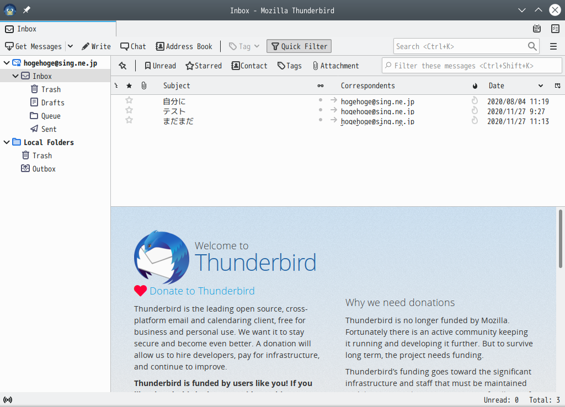Select the Inbox tab
This screenshot has height=407, width=565.
[58, 29]
